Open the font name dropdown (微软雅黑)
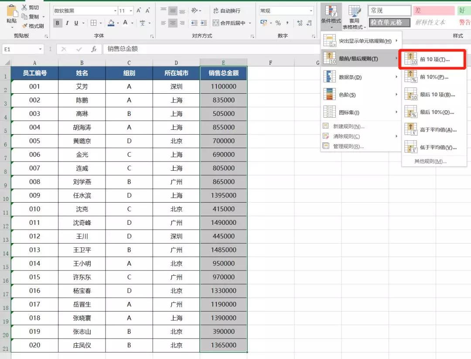Viewport: 471px width, 359px height. pyautogui.click(x=115, y=11)
